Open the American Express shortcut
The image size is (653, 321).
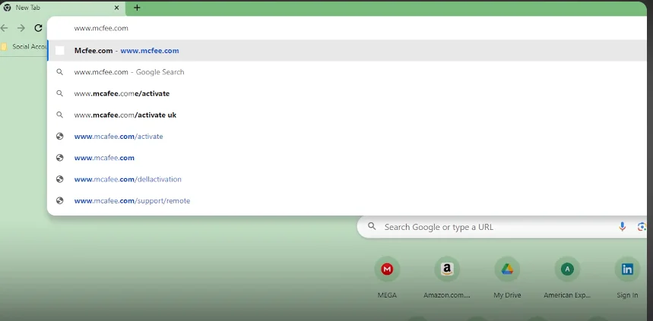click(x=567, y=277)
